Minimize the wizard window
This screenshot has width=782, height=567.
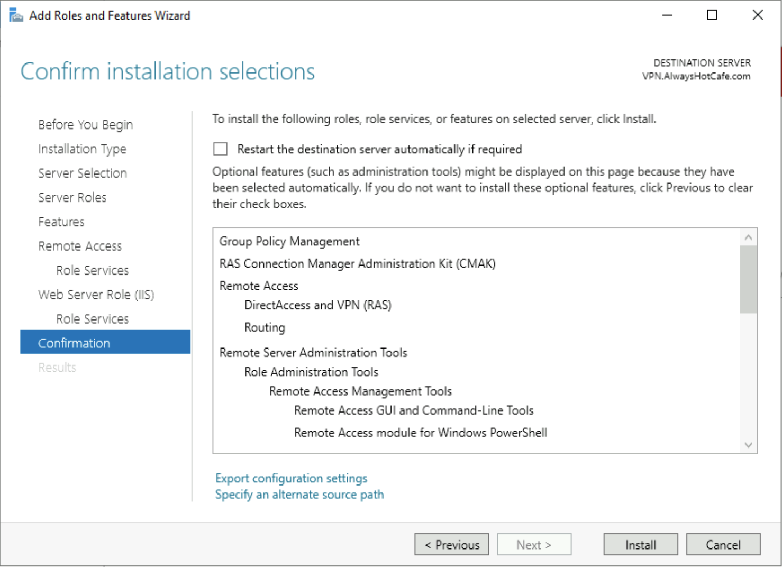[667, 15]
